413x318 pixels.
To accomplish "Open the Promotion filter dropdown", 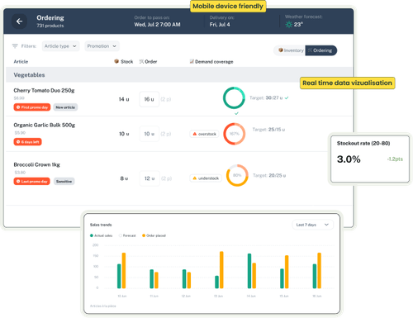I will click(x=102, y=46).
